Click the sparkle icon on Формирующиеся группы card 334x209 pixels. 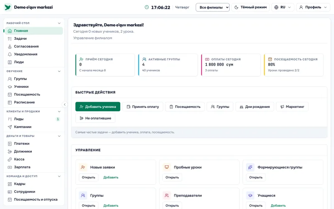[250, 167]
